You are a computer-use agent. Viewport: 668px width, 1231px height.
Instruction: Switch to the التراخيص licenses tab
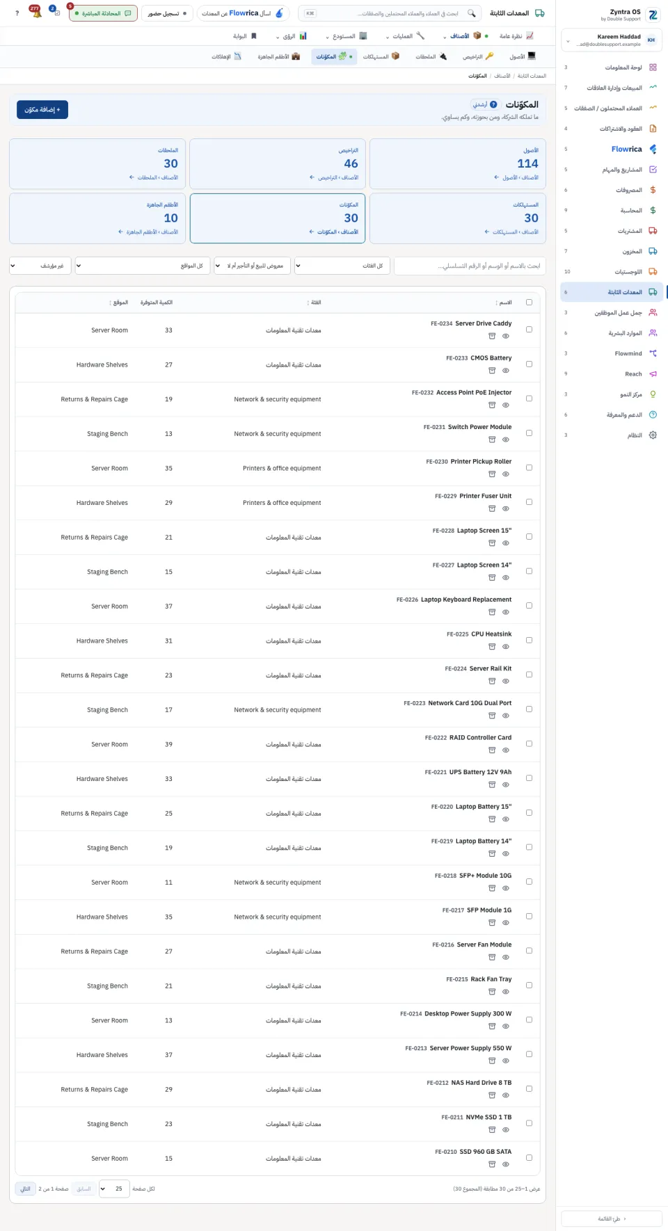tap(478, 56)
